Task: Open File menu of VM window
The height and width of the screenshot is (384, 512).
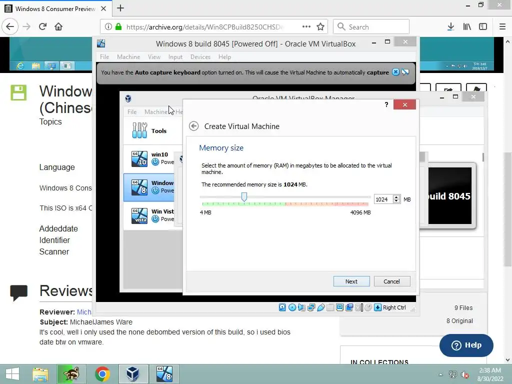Action: [104, 57]
